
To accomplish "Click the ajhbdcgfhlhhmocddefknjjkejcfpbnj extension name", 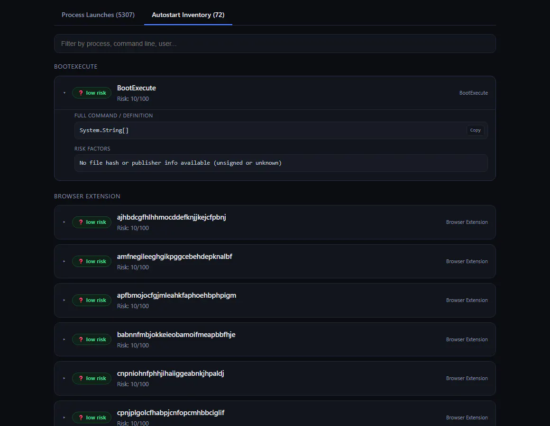I will point(172,217).
